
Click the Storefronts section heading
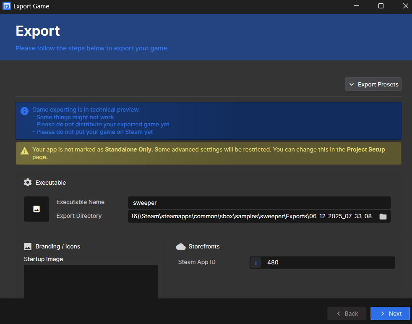coord(204,246)
